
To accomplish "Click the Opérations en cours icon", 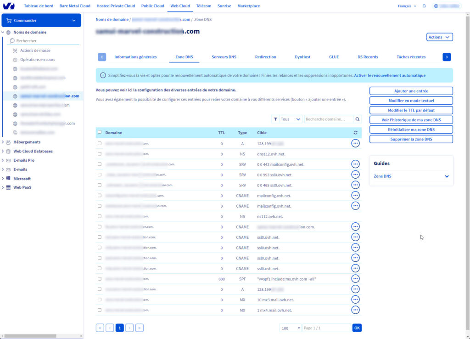I will (15, 60).
